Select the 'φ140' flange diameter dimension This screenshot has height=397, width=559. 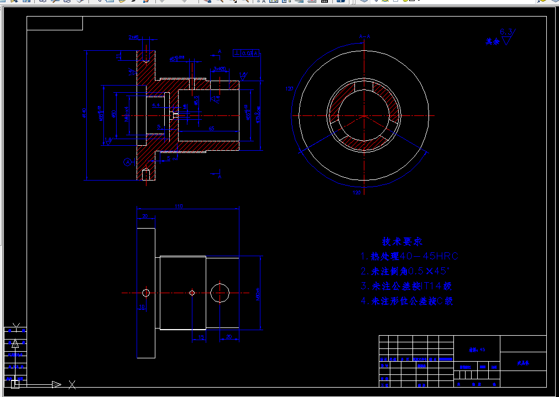(x=84, y=113)
